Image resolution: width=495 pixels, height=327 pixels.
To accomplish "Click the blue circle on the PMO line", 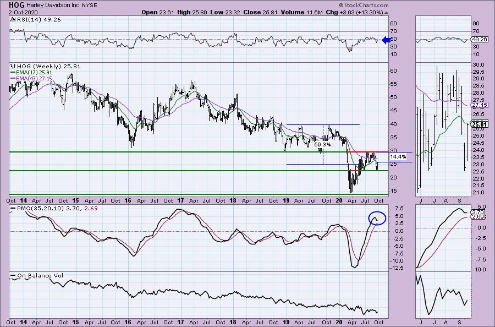I will [x=377, y=219].
